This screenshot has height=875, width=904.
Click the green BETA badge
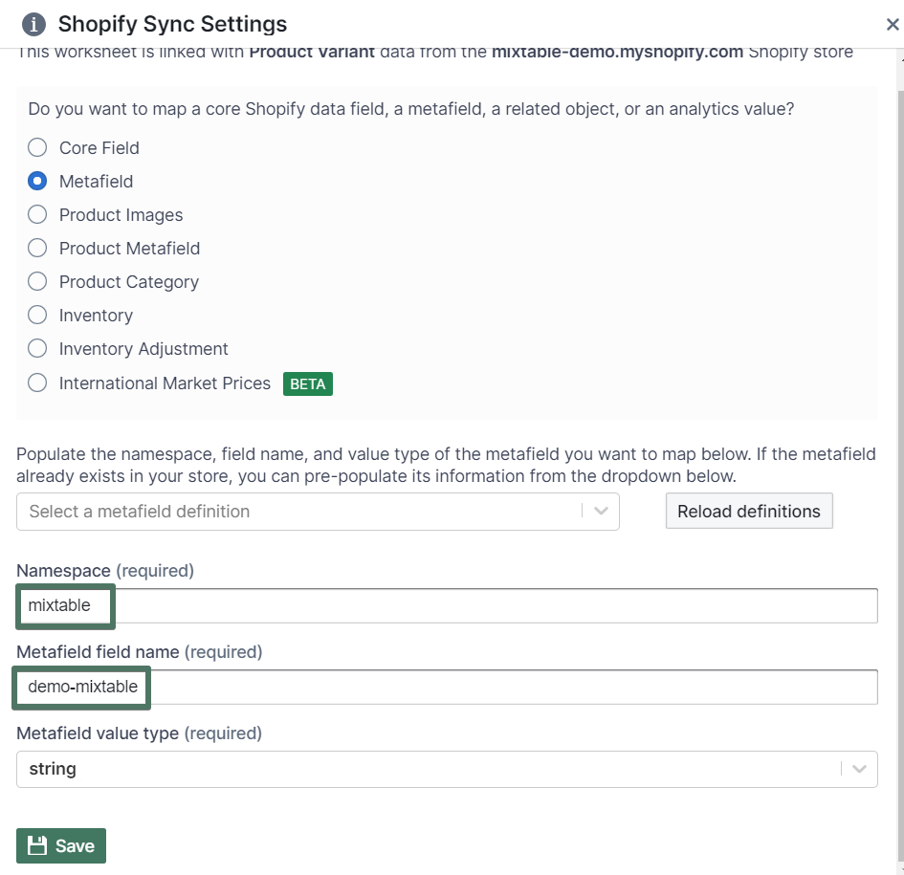point(307,383)
